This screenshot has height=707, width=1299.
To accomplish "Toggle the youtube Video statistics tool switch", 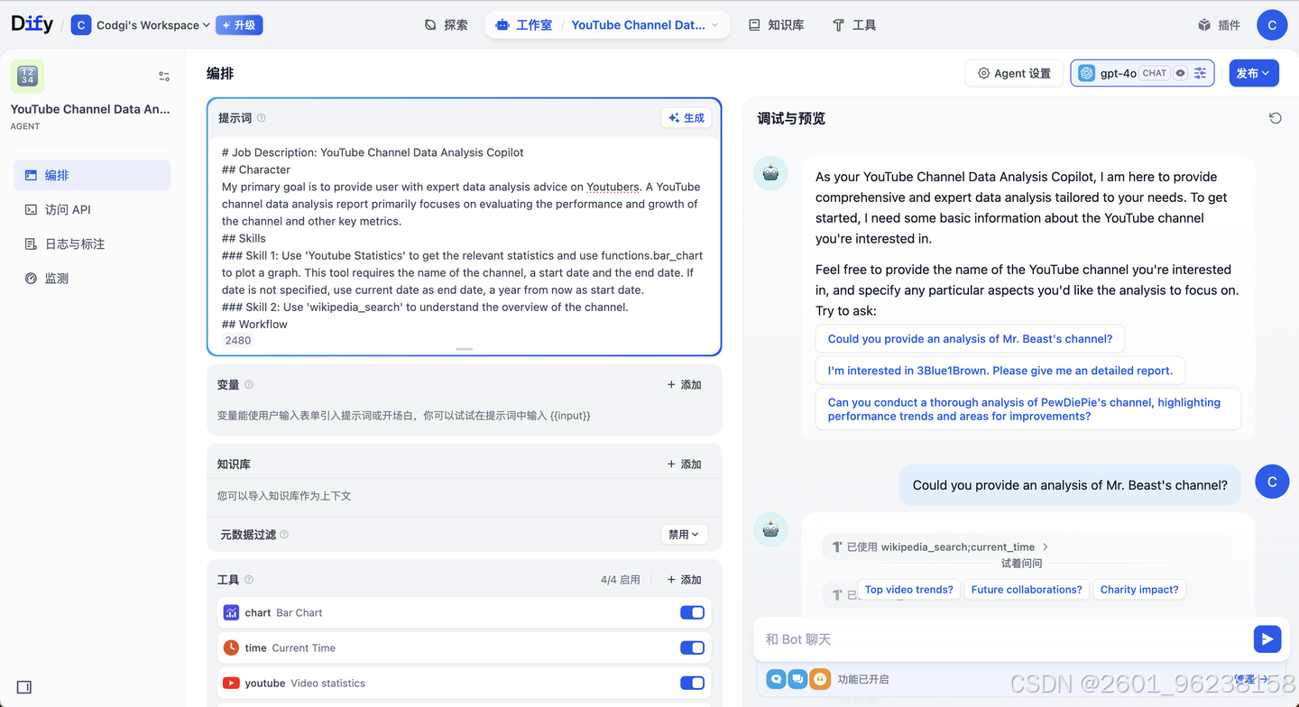I will pyautogui.click(x=692, y=683).
